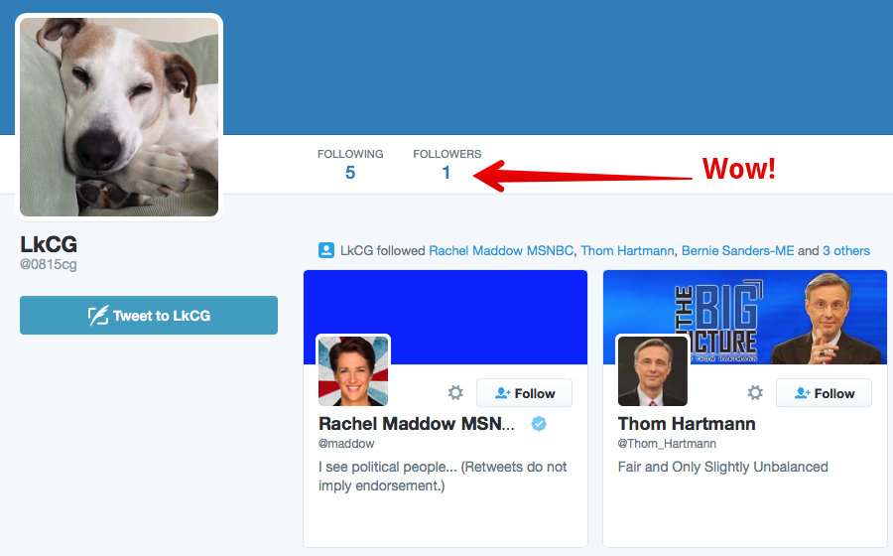Open the Followers count tab

(447, 164)
